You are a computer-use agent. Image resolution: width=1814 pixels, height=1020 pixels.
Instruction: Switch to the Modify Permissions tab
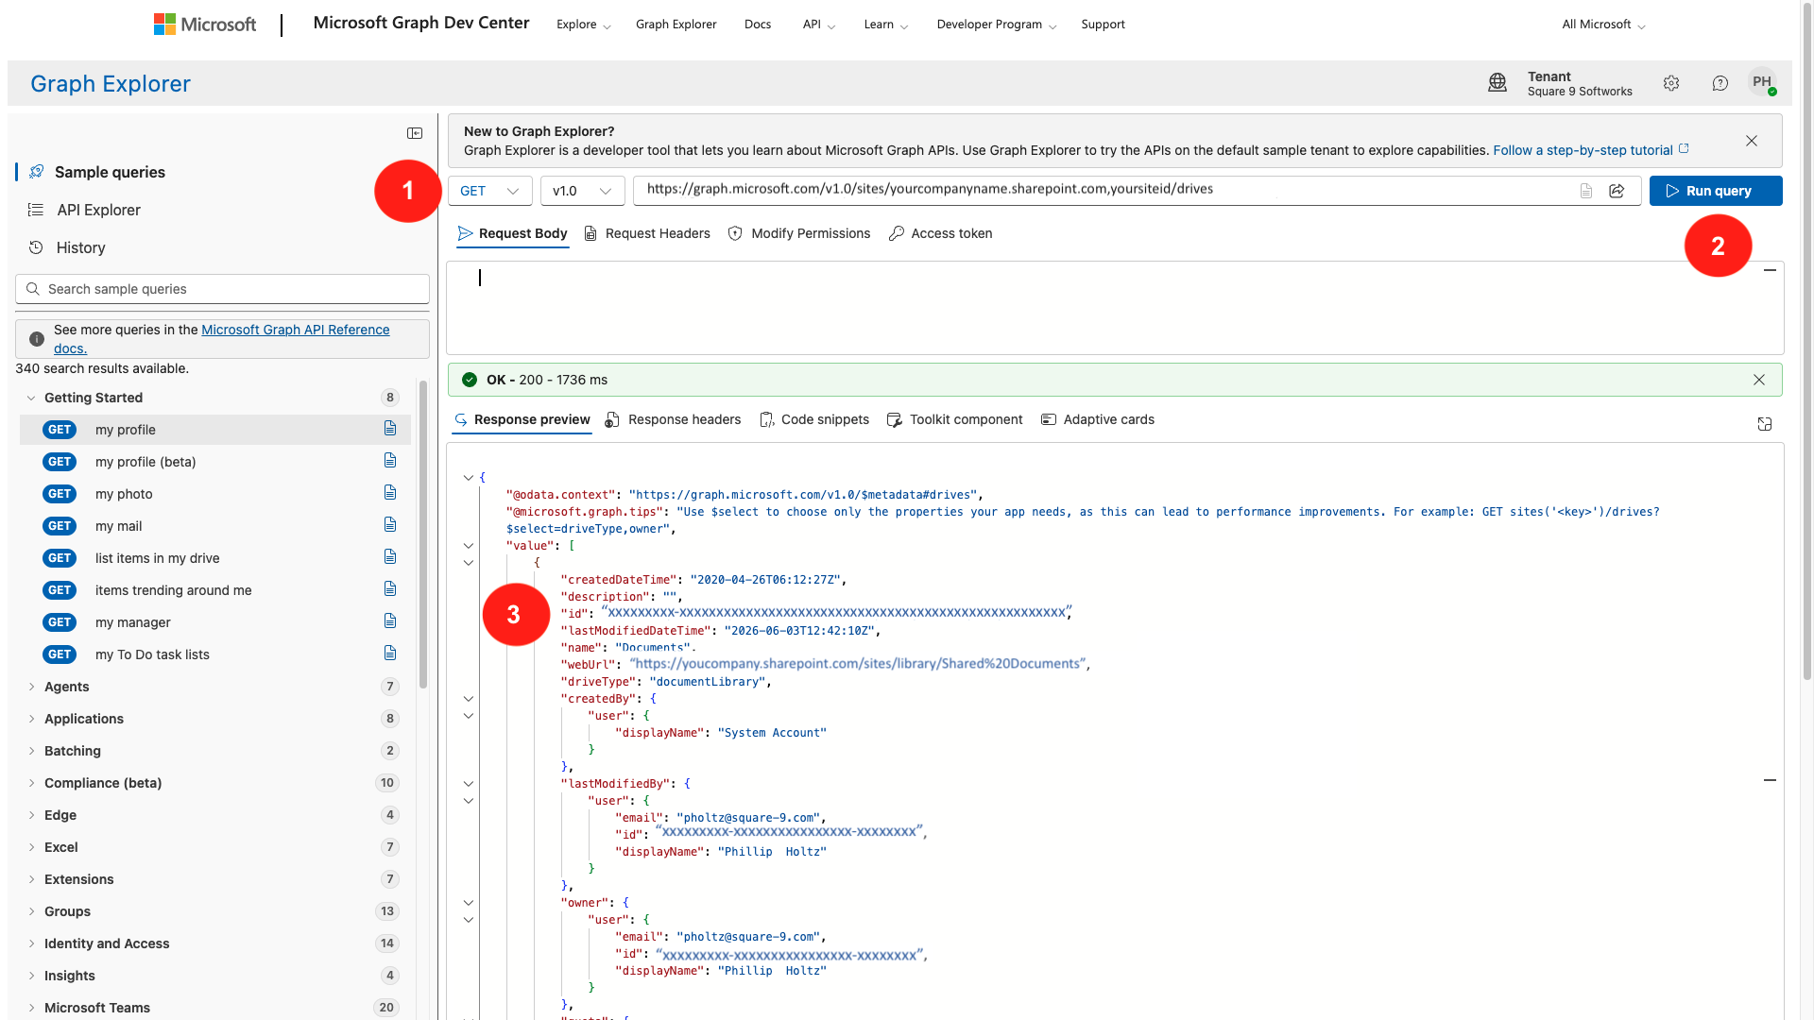click(x=799, y=233)
